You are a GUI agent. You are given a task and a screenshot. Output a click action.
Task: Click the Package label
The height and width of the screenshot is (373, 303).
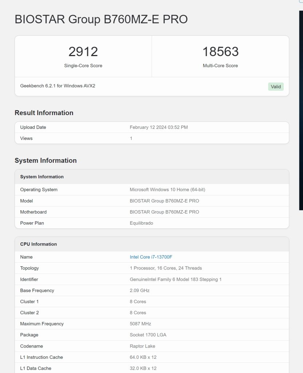[29, 335]
